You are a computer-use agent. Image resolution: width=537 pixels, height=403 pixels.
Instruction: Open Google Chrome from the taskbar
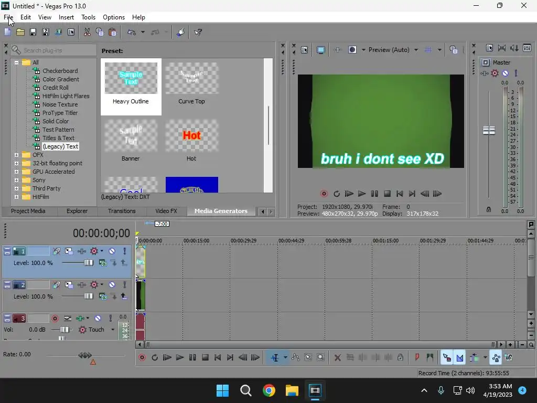point(269,390)
